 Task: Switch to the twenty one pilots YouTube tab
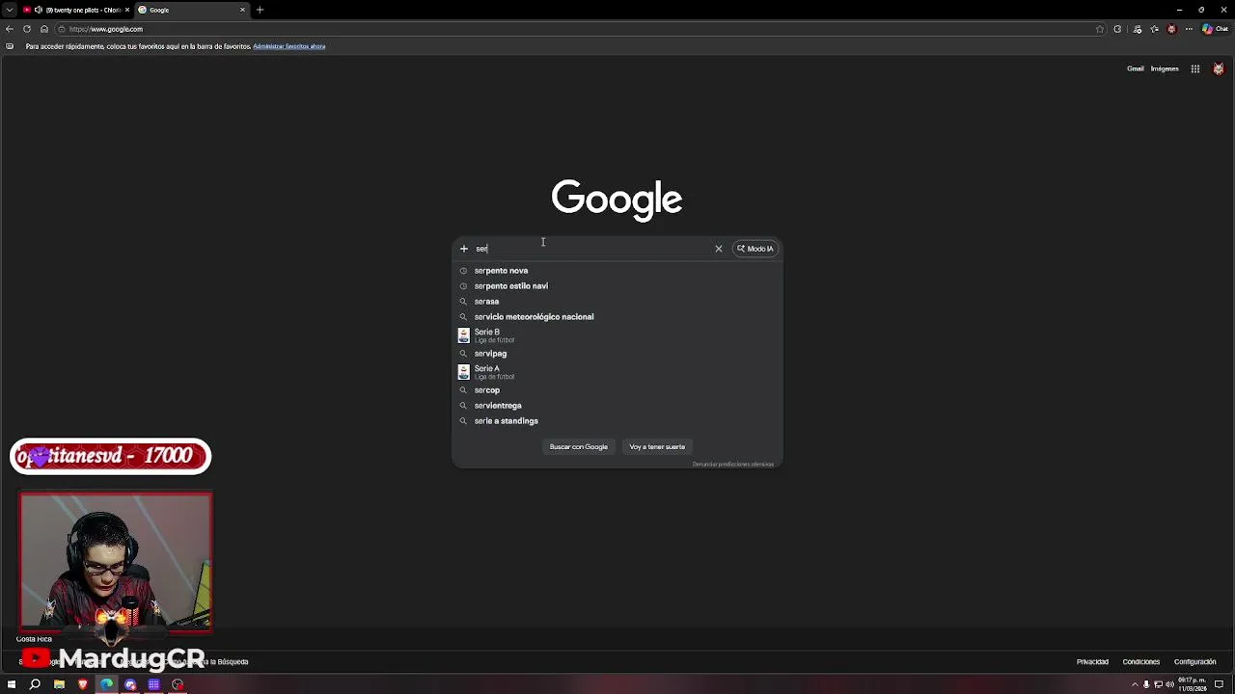point(77,10)
